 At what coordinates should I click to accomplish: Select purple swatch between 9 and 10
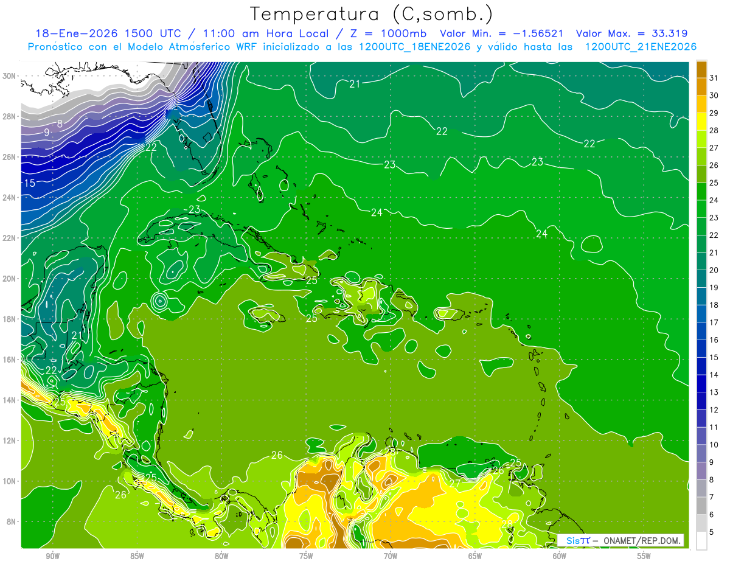pos(701,453)
